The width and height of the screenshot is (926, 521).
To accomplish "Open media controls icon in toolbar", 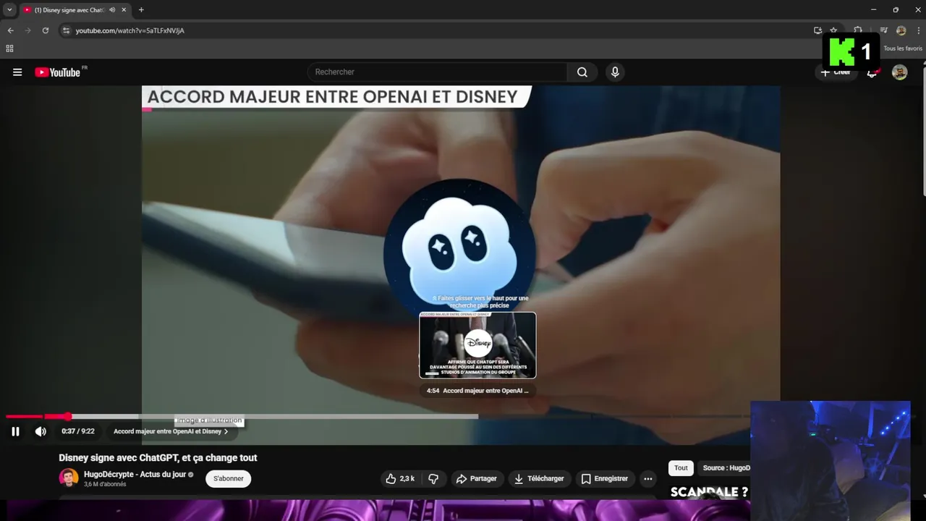I will [x=883, y=30].
